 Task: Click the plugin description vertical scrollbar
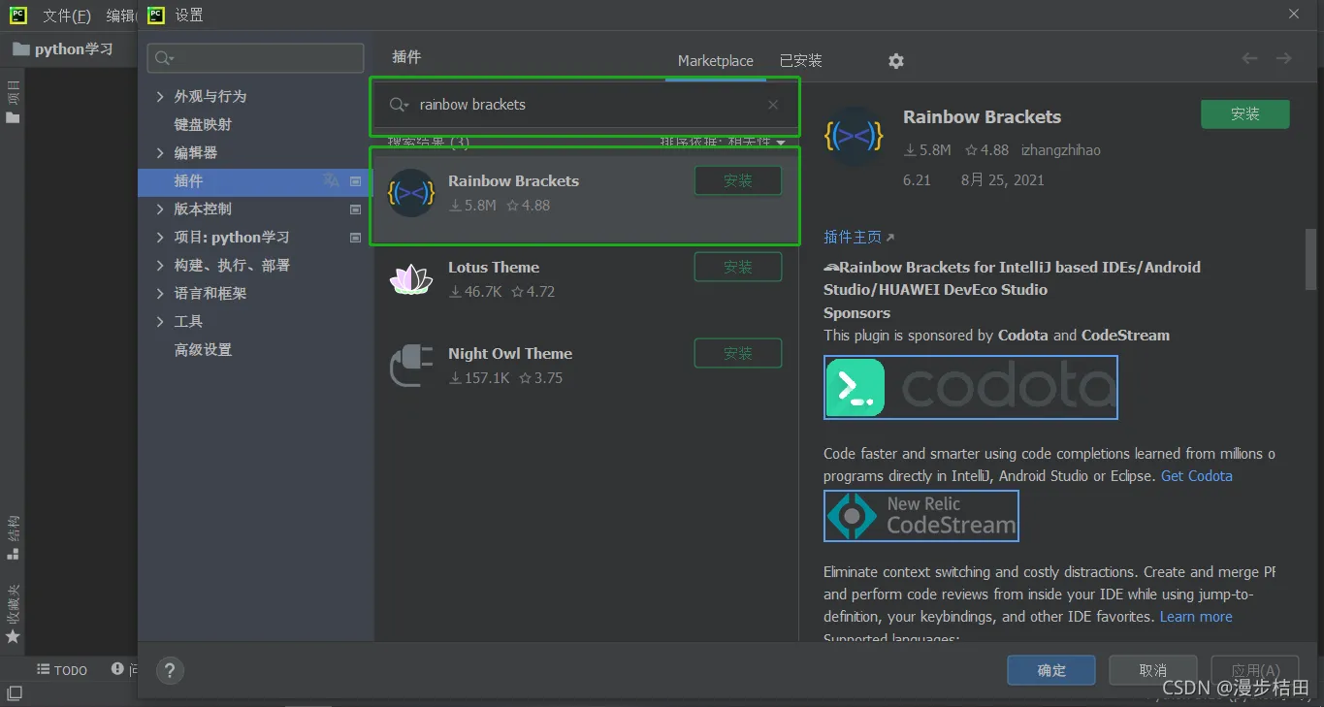(1310, 258)
